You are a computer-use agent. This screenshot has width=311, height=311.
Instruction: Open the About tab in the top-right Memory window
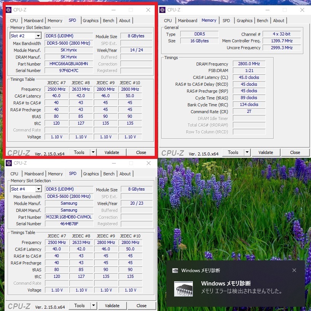[279, 21]
